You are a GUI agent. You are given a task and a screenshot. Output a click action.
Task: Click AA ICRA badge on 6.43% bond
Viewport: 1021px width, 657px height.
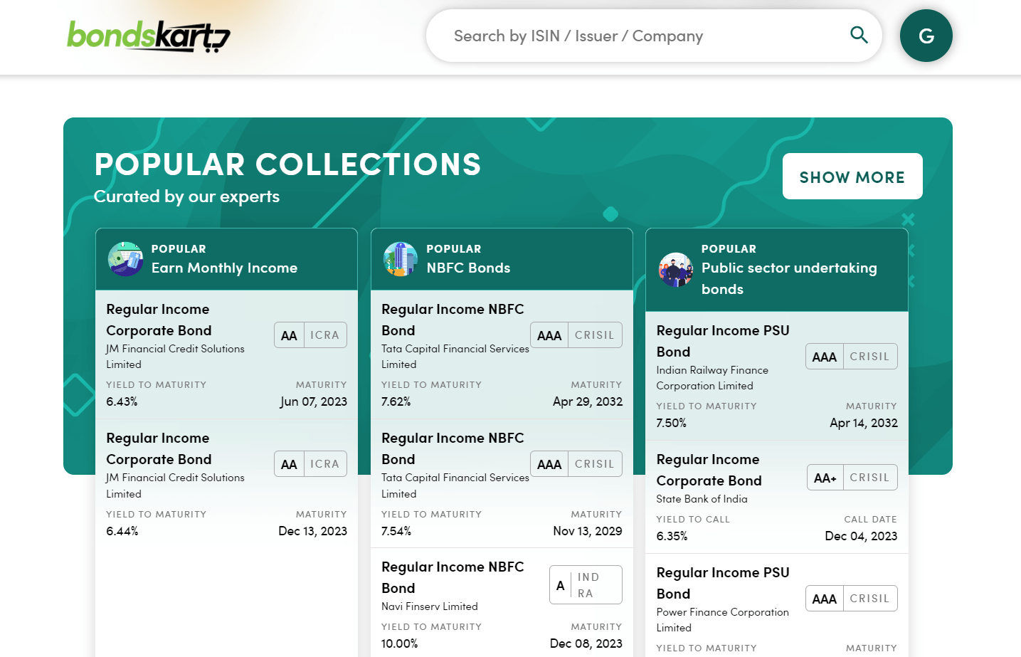[311, 335]
